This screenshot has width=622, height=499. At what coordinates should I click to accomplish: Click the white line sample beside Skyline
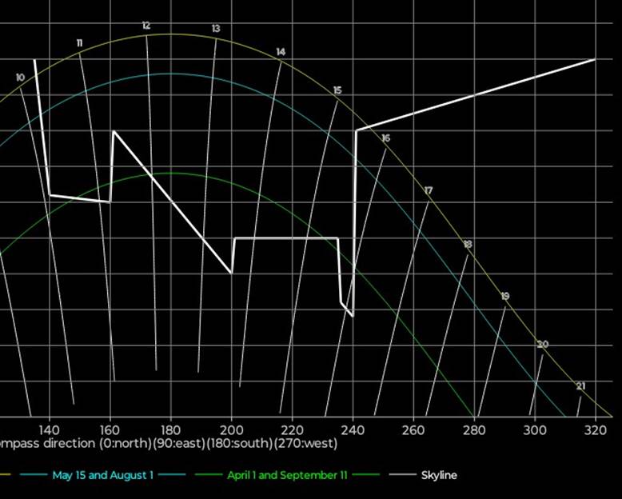point(401,475)
